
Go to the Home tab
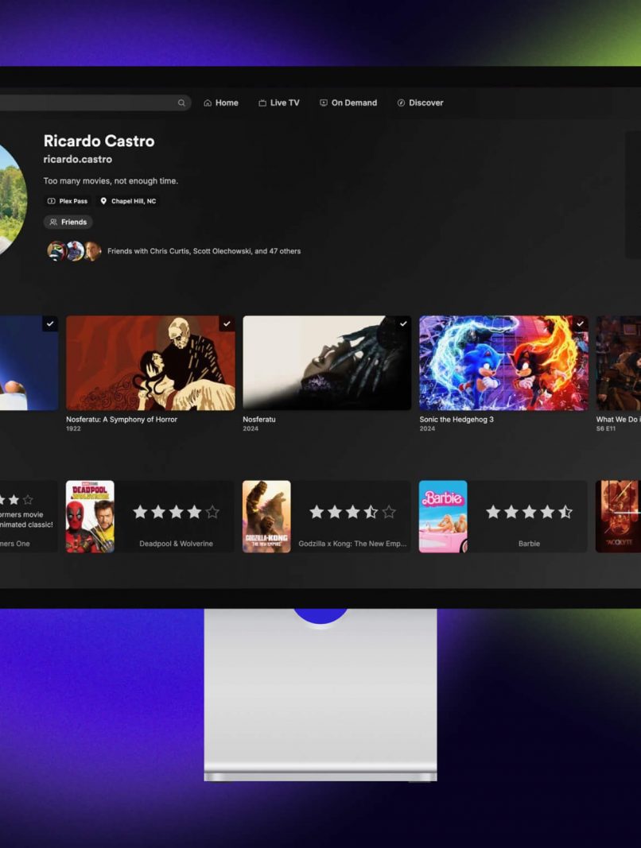(x=220, y=103)
